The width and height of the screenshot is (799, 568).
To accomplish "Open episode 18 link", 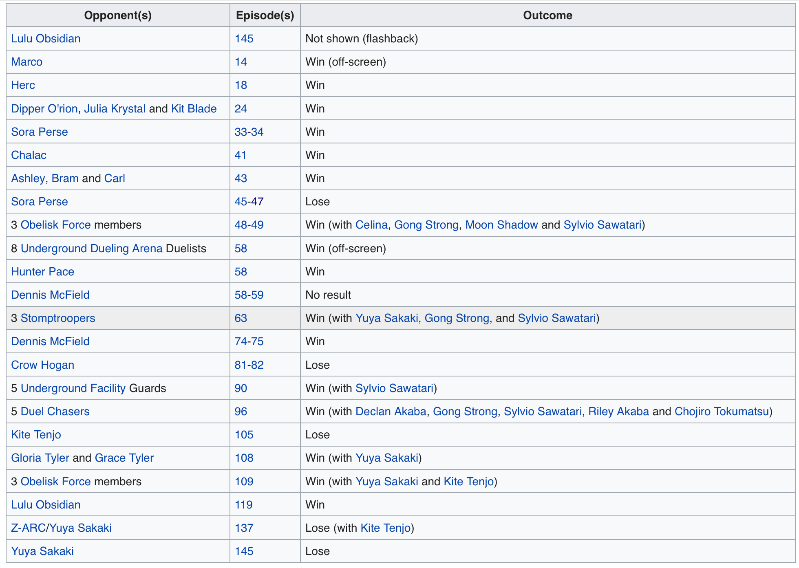I will [241, 85].
